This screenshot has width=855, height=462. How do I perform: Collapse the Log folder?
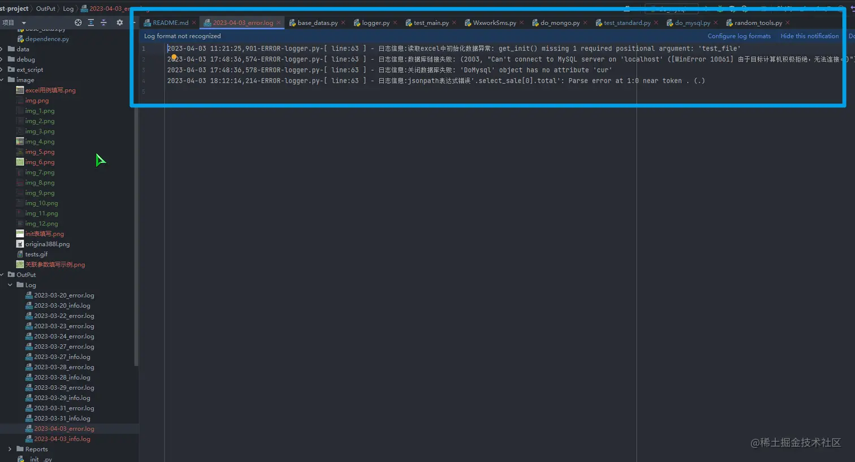pyautogui.click(x=10, y=285)
